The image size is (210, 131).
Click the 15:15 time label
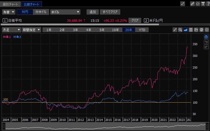click(x=95, y=20)
